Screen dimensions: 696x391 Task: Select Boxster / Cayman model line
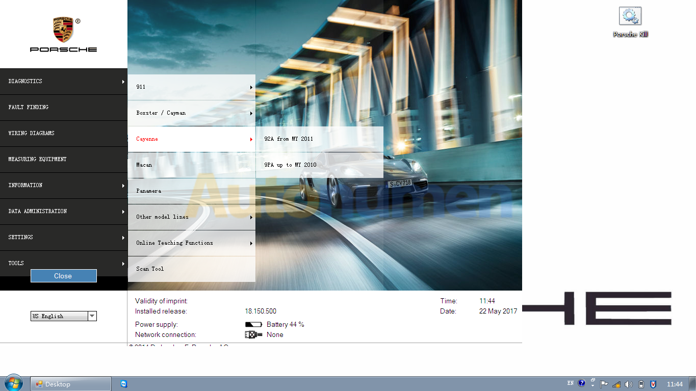[x=192, y=113]
